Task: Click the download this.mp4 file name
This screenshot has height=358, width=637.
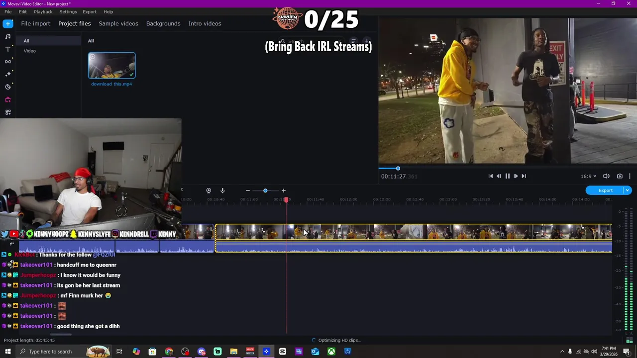Action: pos(111,84)
